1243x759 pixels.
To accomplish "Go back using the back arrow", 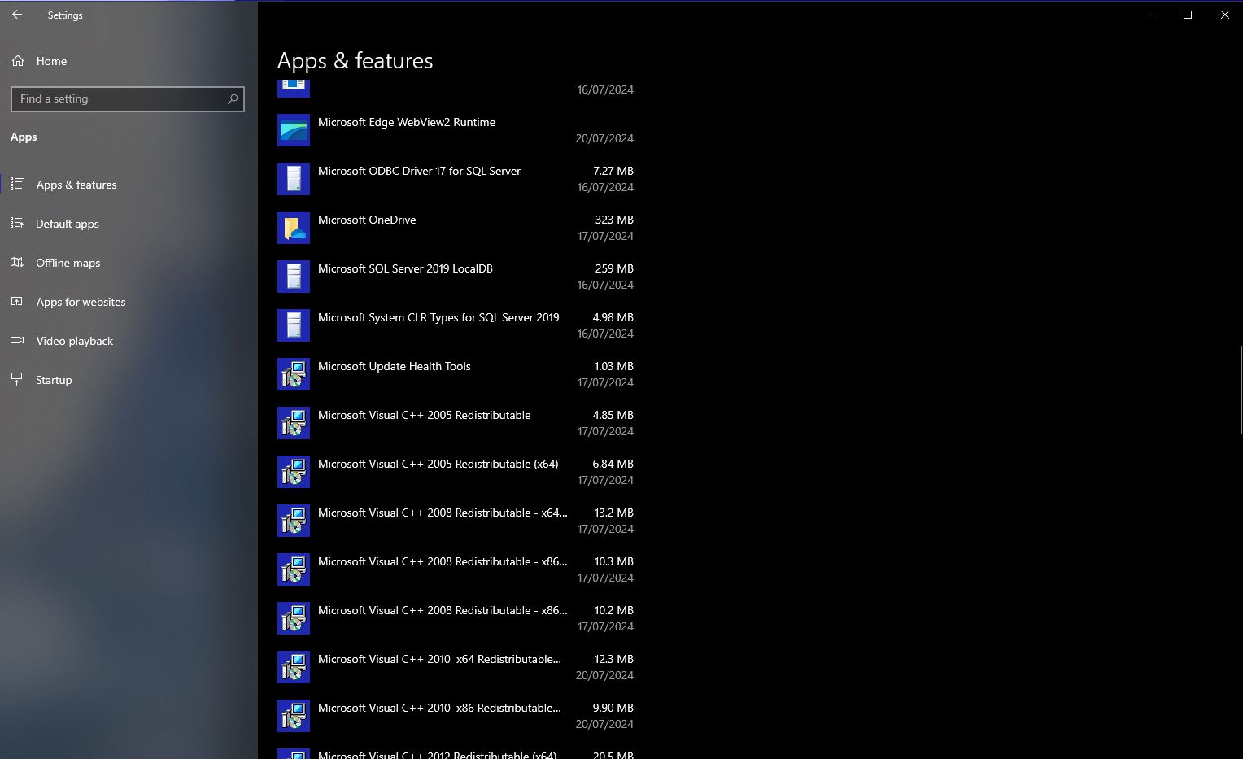I will 17,15.
